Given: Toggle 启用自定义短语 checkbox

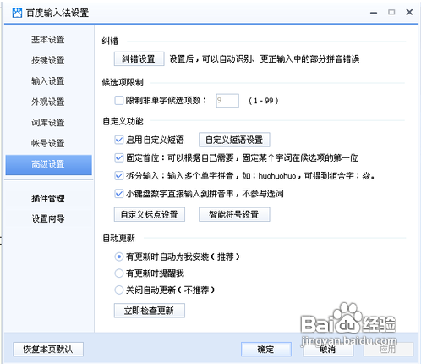Looking at the screenshot, I should coord(119,140).
